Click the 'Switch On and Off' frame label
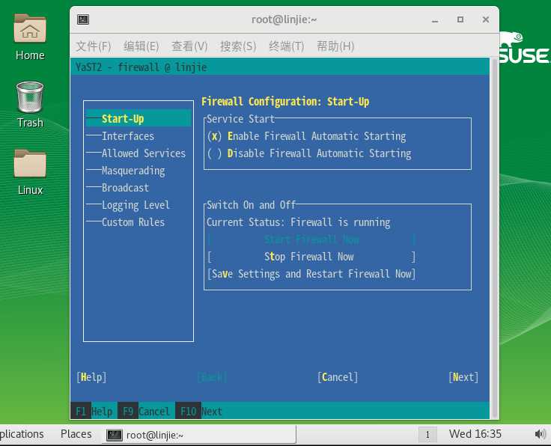 point(252,205)
